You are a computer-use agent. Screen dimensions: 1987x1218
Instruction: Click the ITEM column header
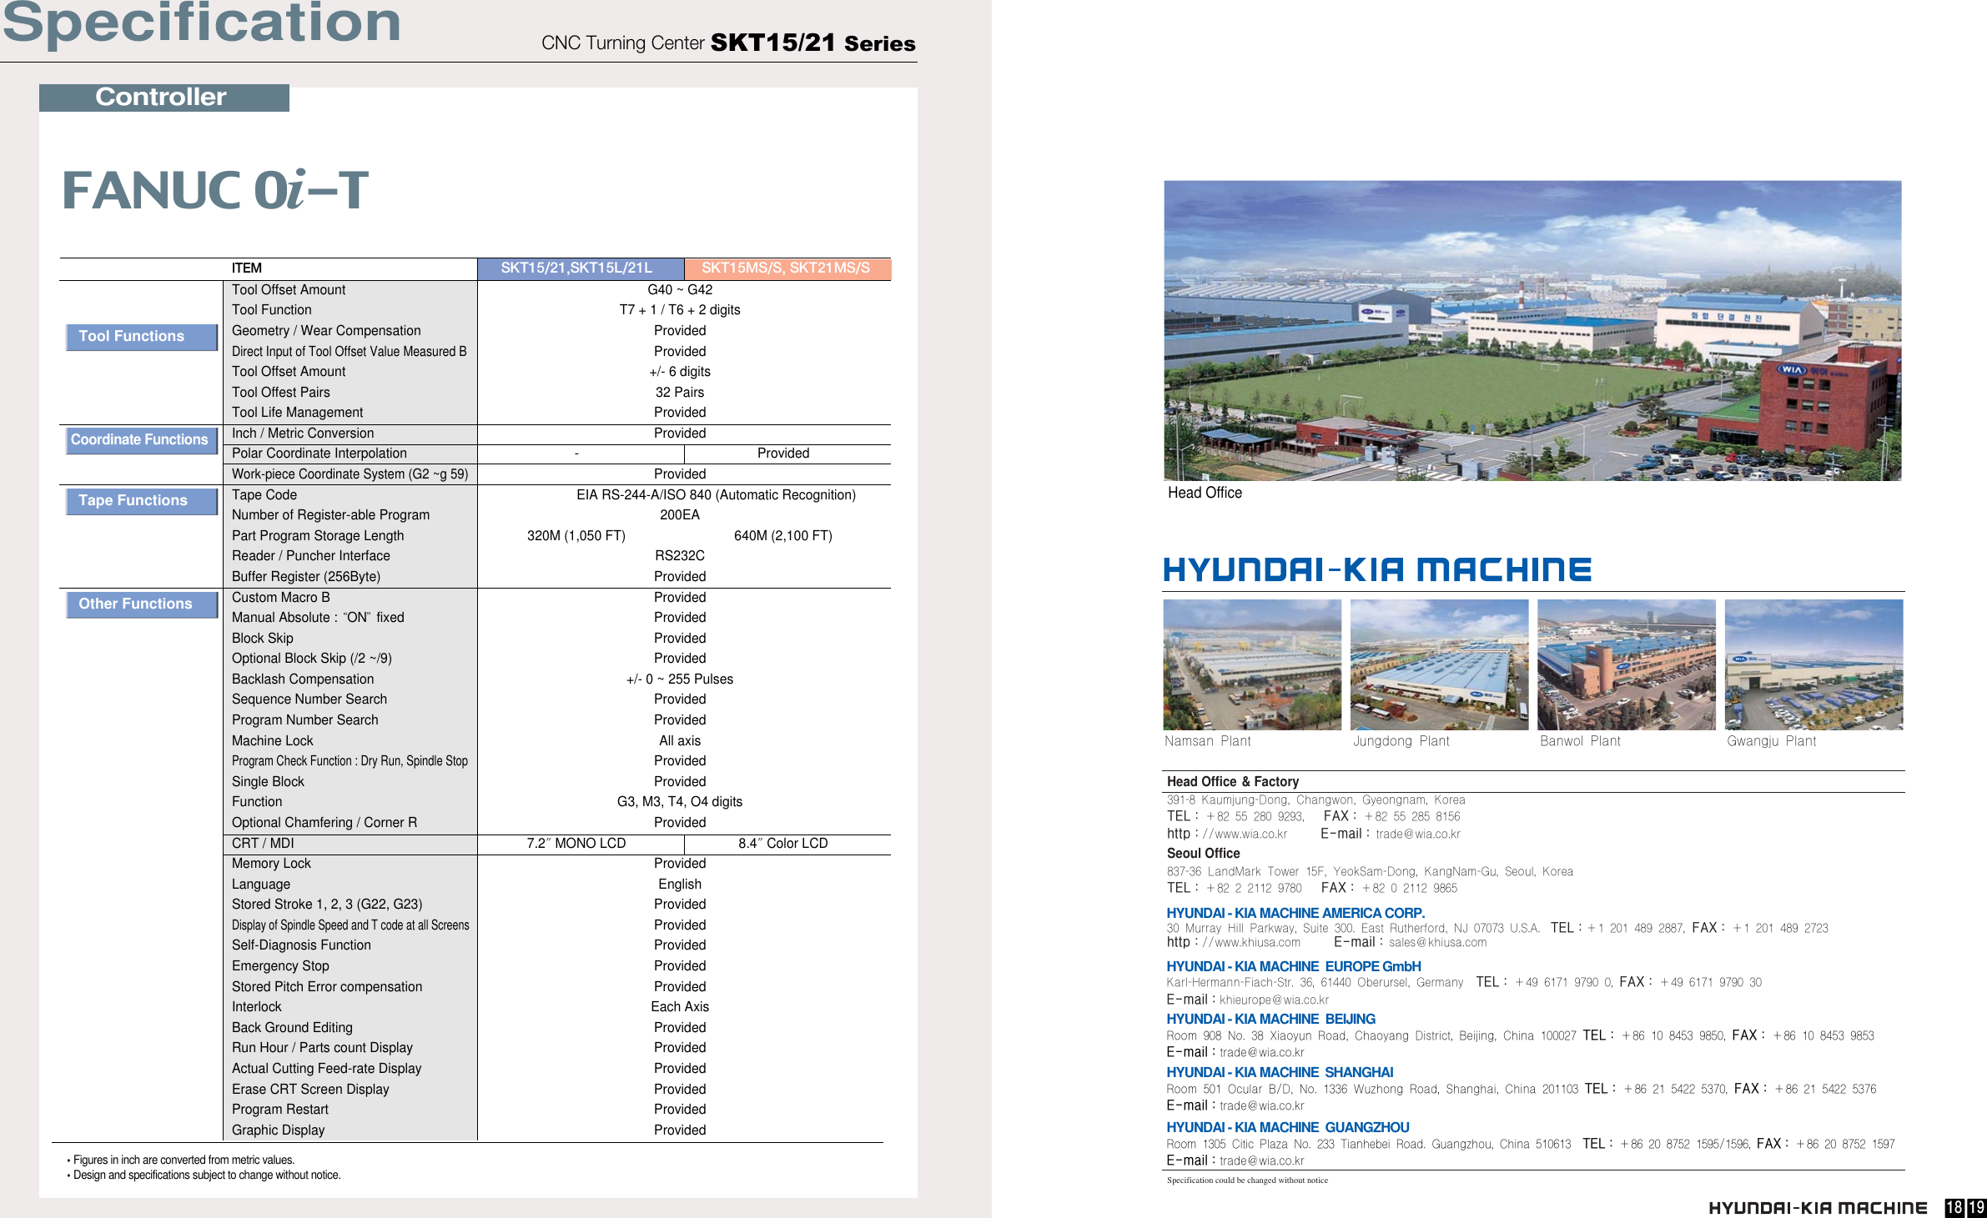[x=247, y=268]
